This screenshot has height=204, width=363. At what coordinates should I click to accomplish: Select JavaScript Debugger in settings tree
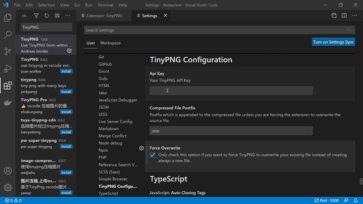tap(117, 100)
